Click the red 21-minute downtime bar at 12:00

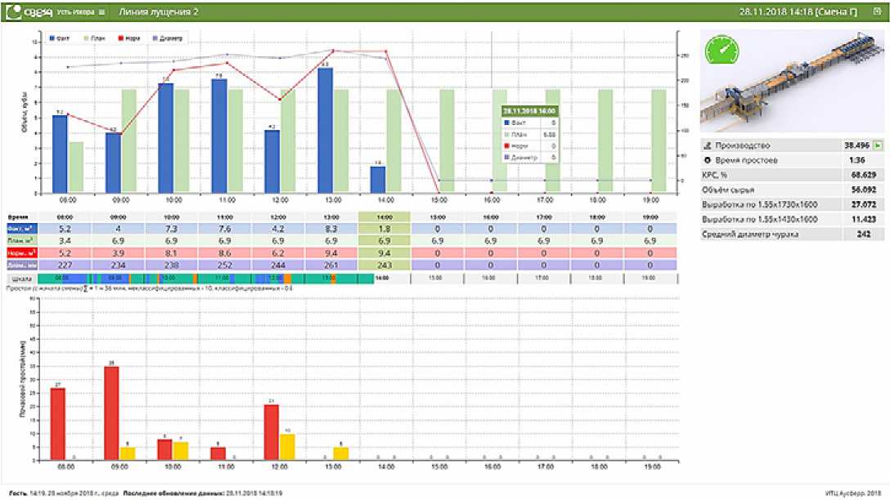pos(272,432)
